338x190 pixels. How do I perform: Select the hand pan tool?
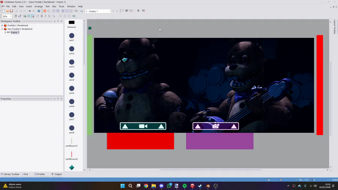[x=16, y=16]
